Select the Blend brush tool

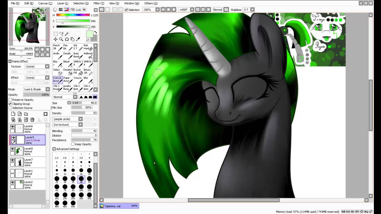pos(68,63)
